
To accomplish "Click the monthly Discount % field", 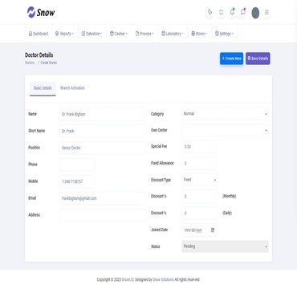I will (199, 197).
